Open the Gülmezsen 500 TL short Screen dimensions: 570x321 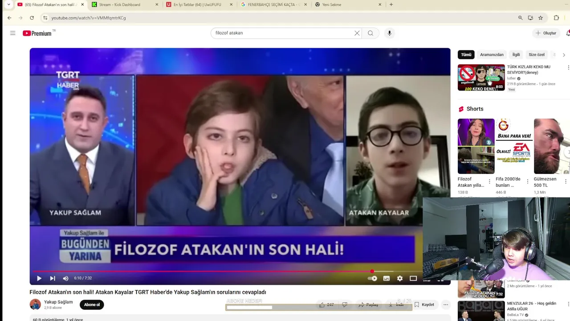coord(552,146)
